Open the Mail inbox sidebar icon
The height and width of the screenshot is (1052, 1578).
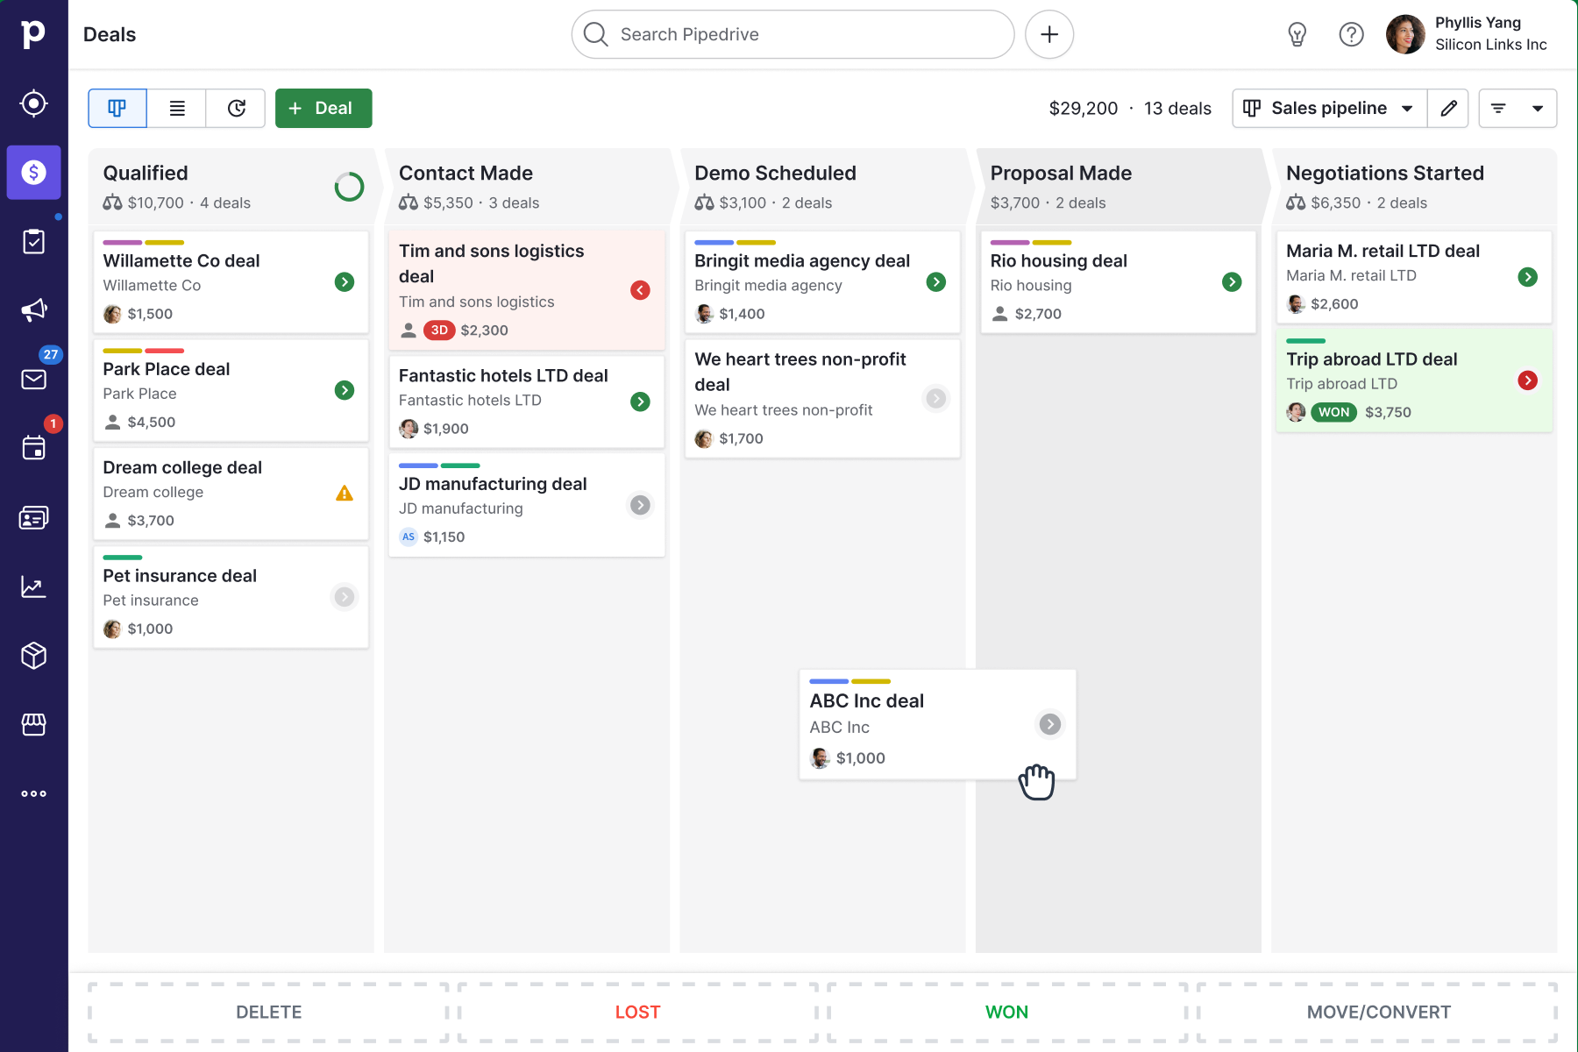point(33,379)
